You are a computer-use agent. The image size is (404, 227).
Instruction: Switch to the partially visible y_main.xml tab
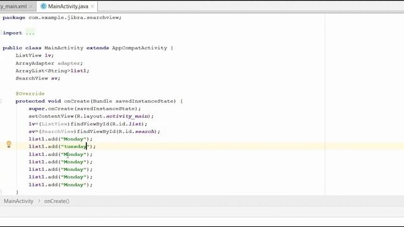tap(13, 6)
